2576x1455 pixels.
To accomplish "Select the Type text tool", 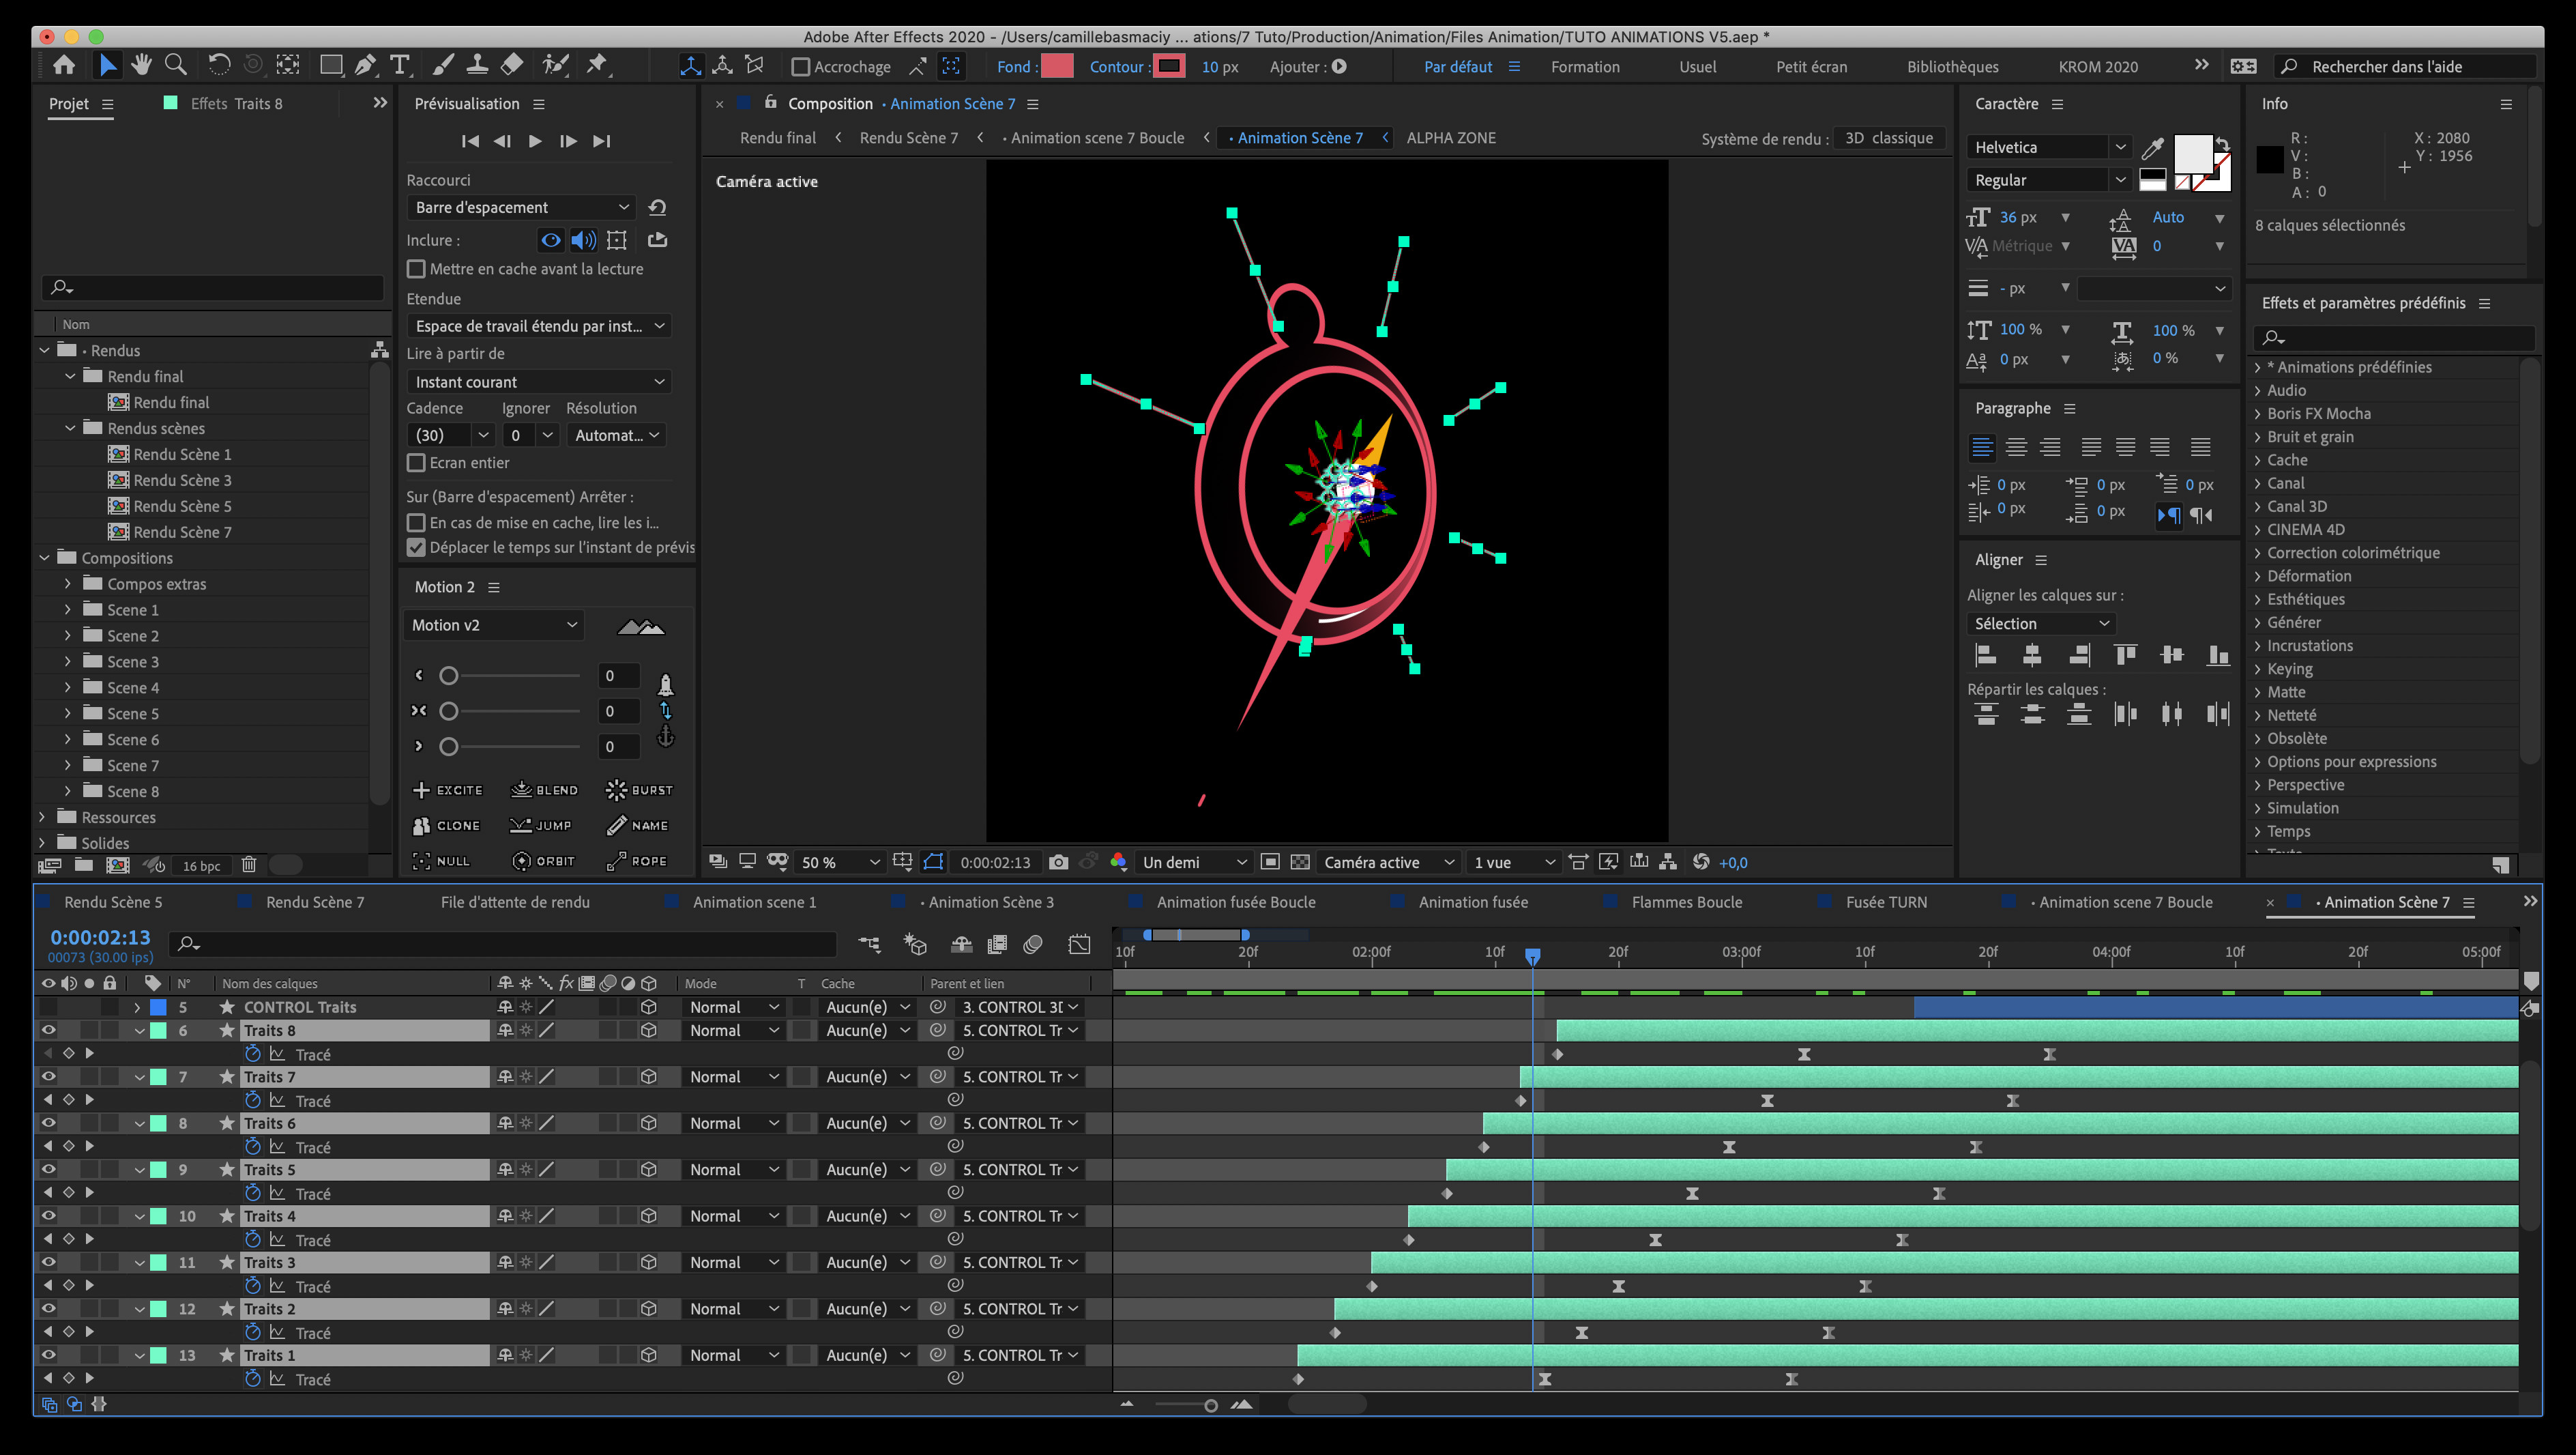I will pos(400,66).
